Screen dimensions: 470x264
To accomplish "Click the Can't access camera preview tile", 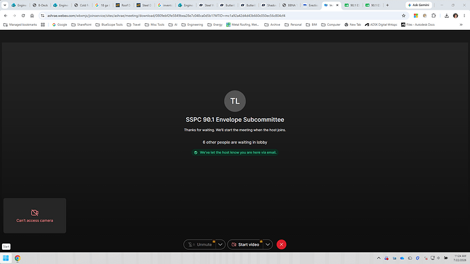I will tap(35, 216).
